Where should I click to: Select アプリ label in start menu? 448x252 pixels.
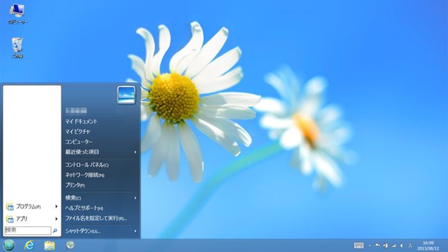click(22, 219)
